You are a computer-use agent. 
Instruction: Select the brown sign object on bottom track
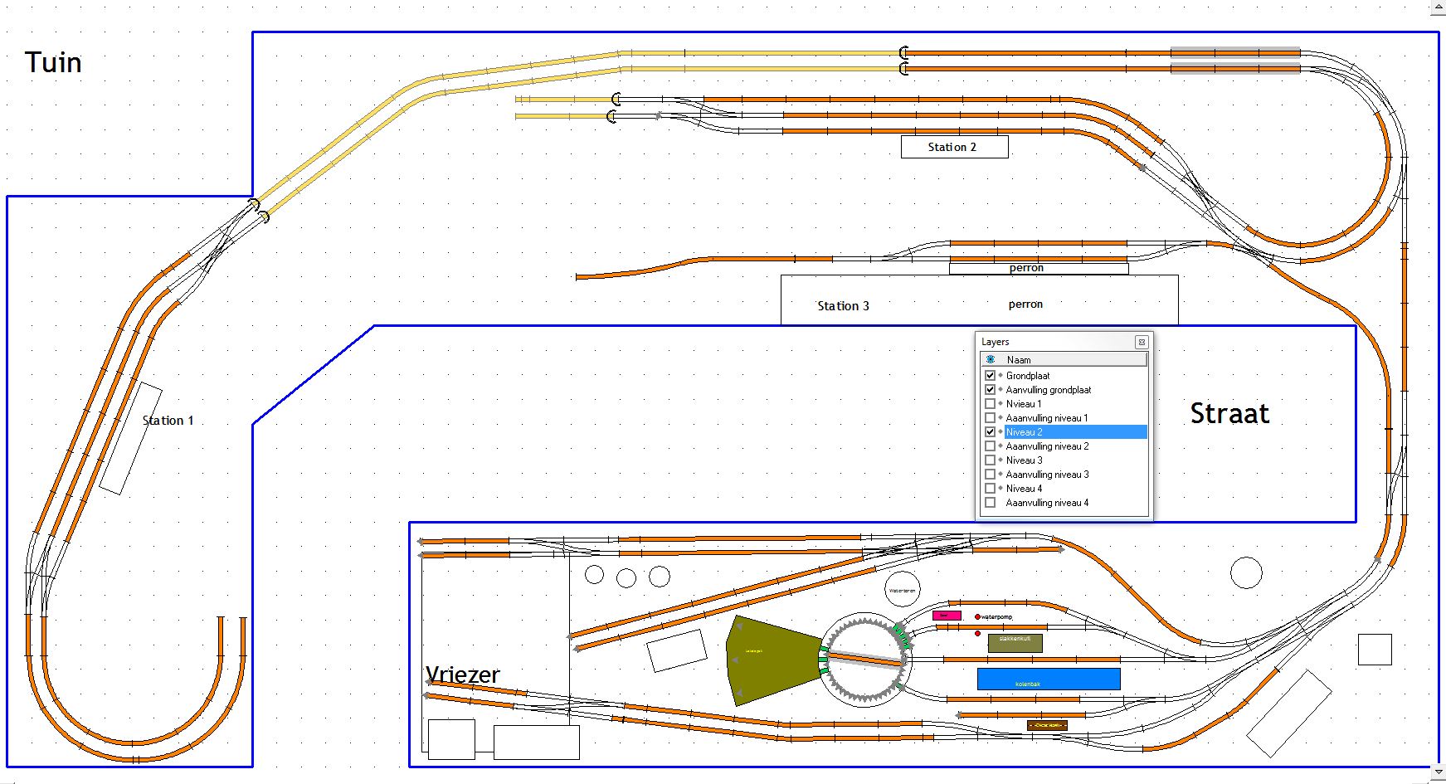pos(1047,725)
